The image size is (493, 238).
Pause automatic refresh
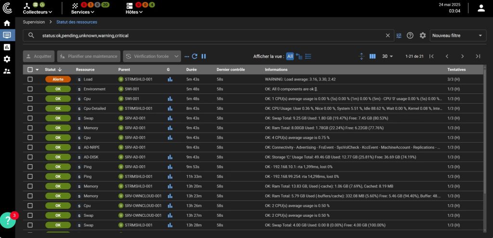204,56
